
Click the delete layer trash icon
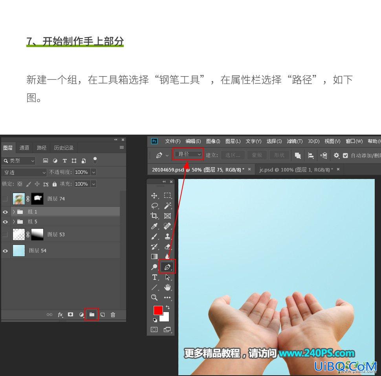[113, 315]
